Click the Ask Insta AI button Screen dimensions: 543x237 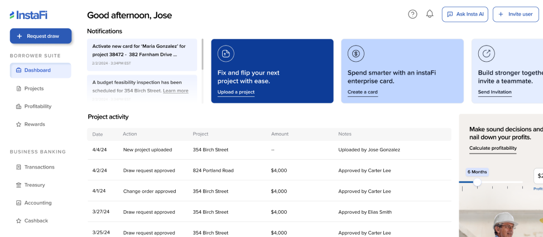(465, 14)
